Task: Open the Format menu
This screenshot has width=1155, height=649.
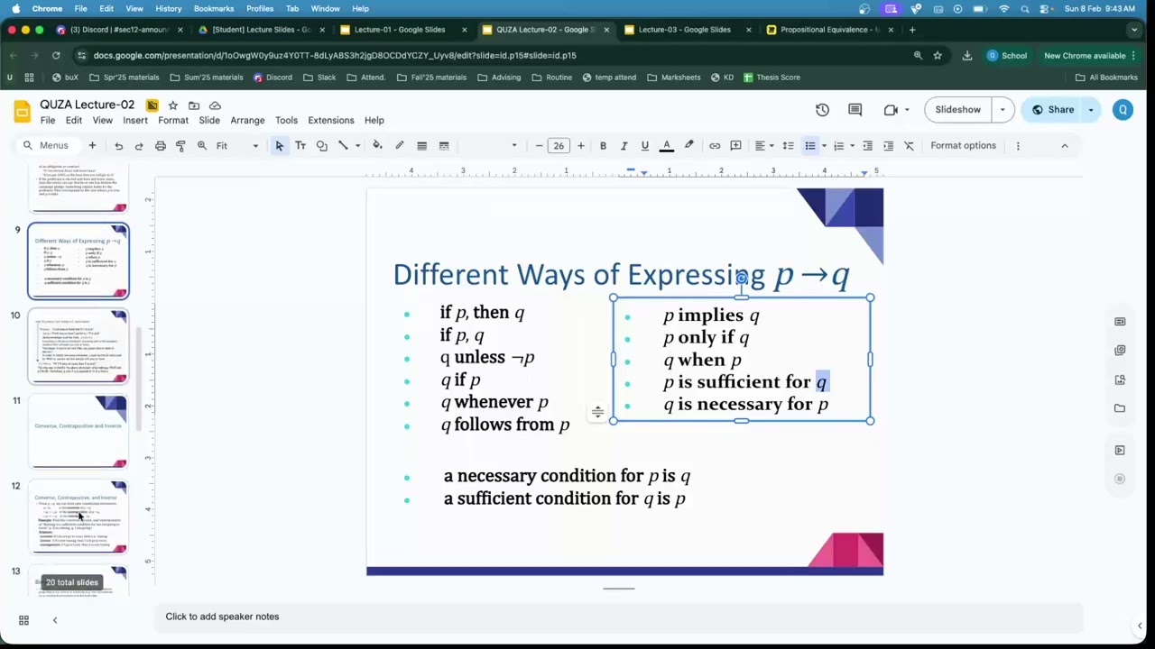Action: tap(173, 120)
